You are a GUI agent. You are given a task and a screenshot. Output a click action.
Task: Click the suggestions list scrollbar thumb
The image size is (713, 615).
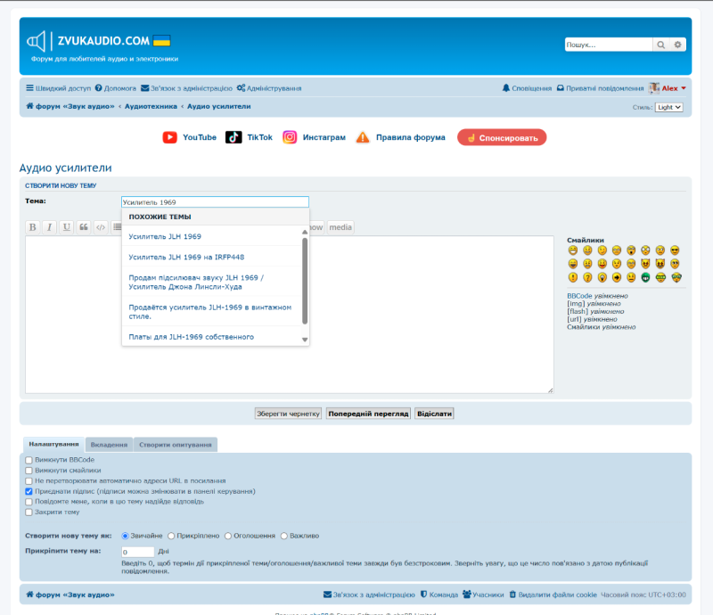click(x=305, y=281)
